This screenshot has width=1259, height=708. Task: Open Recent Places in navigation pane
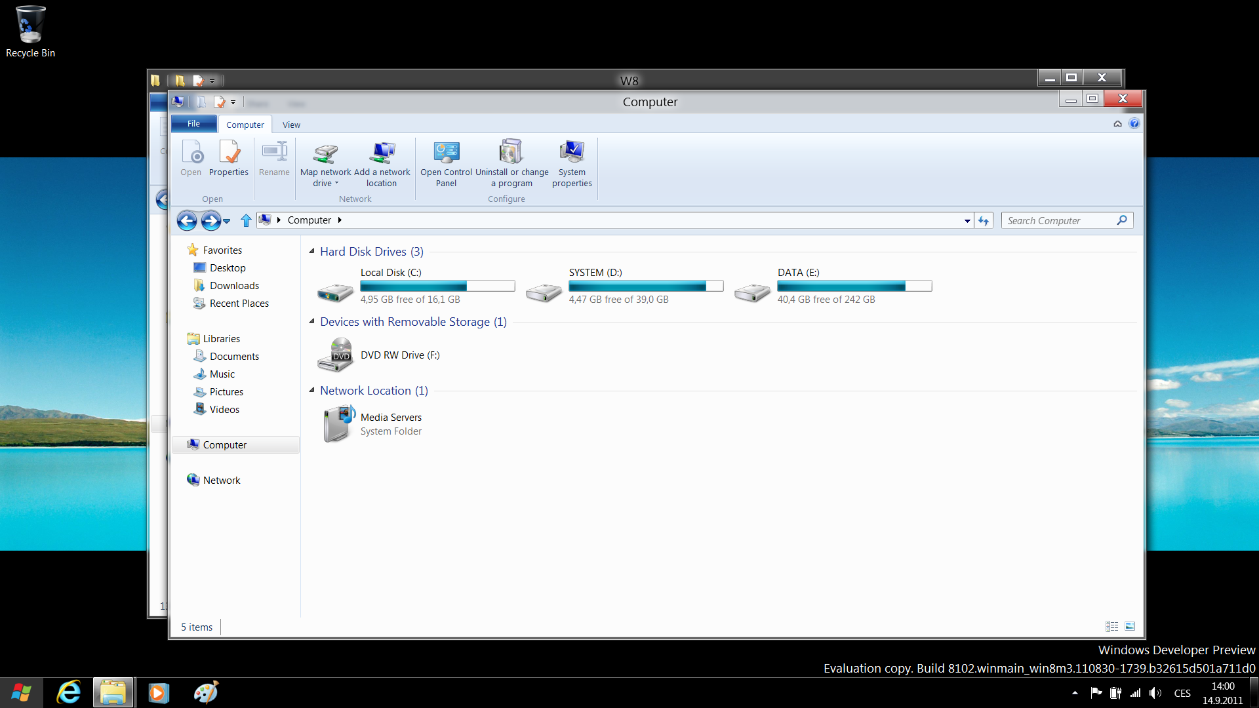point(239,303)
